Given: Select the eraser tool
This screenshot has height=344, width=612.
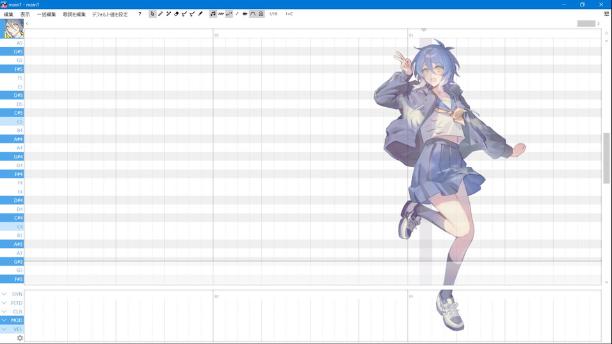Looking at the screenshot, I should coord(177,14).
